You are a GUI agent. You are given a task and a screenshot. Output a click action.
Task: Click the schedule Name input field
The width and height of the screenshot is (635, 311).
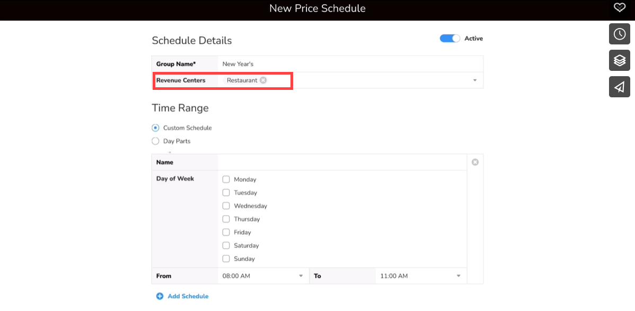click(342, 162)
